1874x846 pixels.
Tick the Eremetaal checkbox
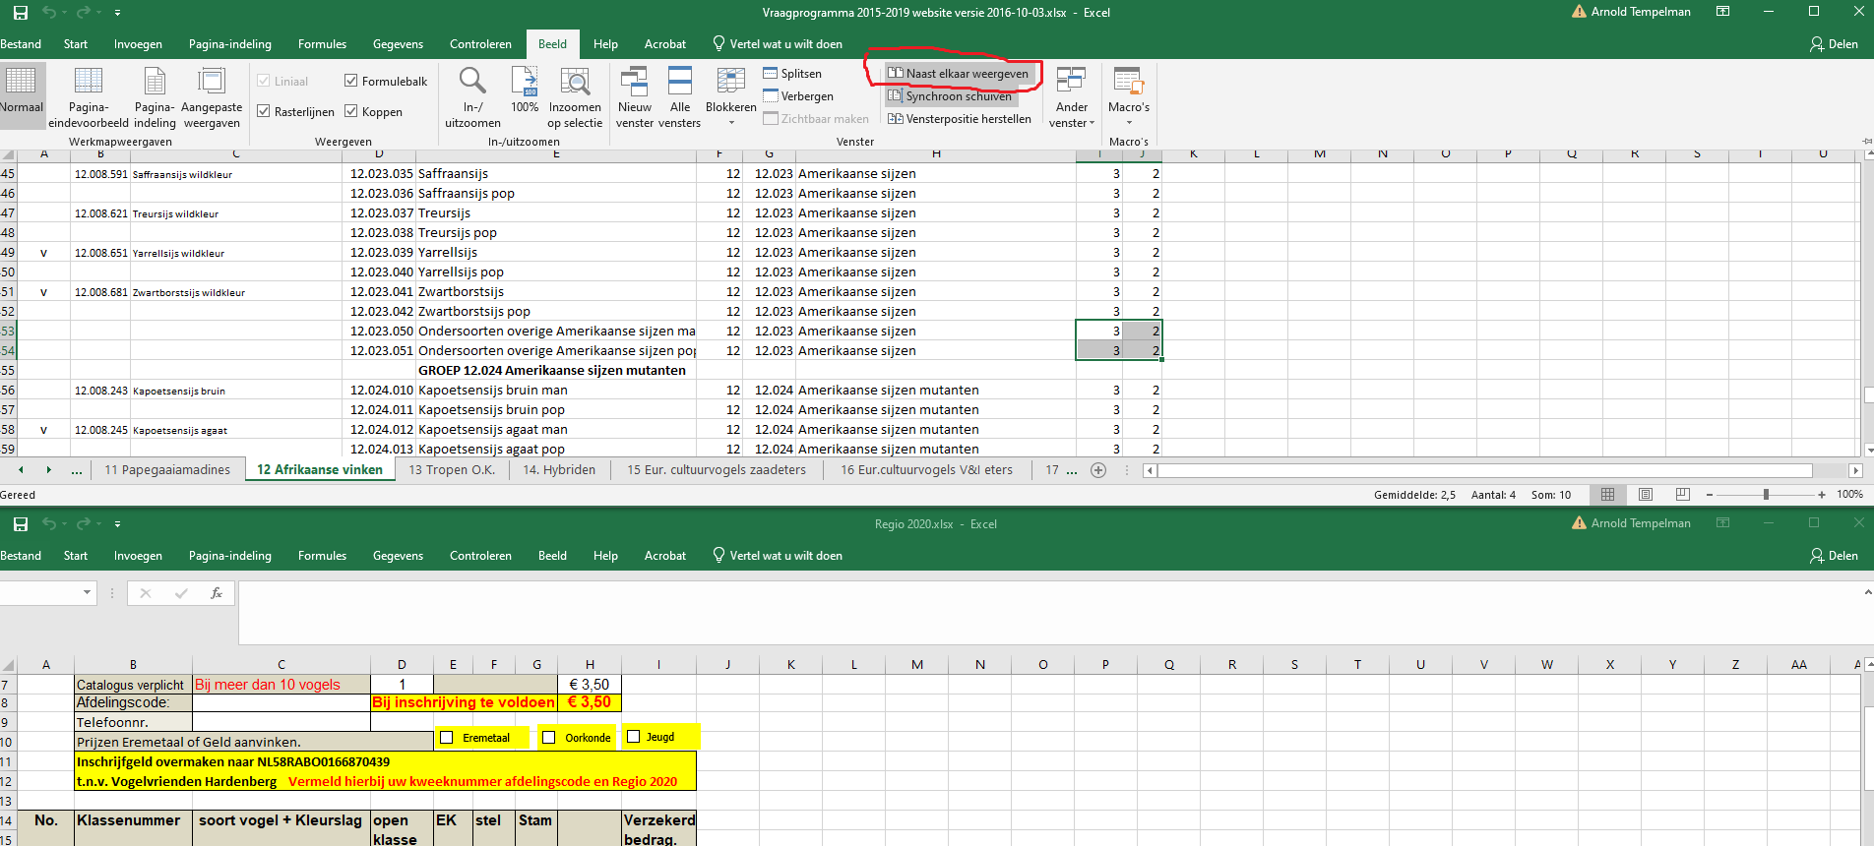coord(447,738)
